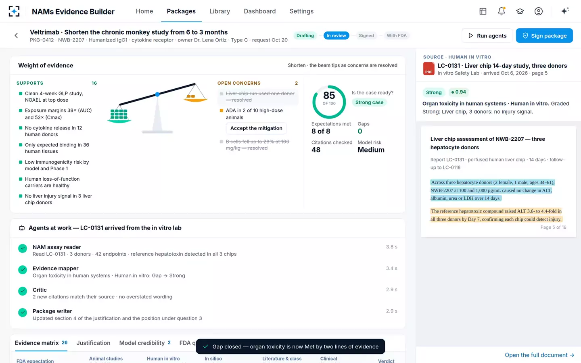
Task: Click the green check beside Package writer
Action: pyautogui.click(x=23, y=313)
